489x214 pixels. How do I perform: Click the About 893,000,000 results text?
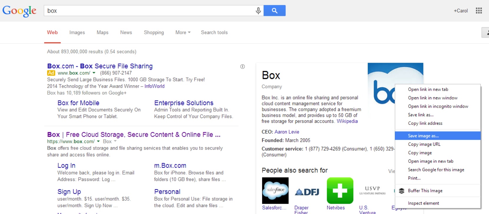click(x=92, y=52)
